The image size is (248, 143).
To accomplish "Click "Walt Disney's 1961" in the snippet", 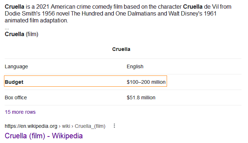I will click(x=192, y=13).
